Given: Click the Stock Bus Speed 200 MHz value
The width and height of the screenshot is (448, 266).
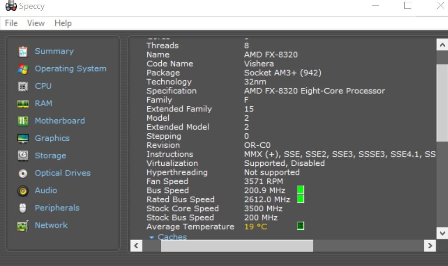Looking at the screenshot, I should pos(261,218).
